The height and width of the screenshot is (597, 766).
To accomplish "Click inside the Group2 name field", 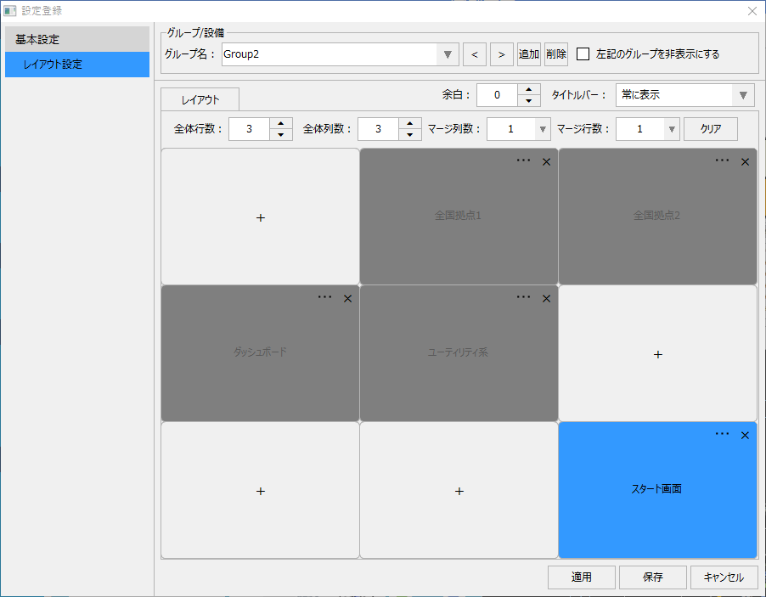I will tap(323, 54).
